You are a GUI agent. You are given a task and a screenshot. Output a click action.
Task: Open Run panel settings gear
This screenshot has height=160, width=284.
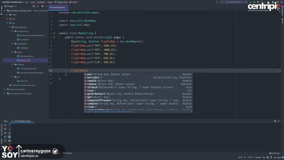[275, 121]
